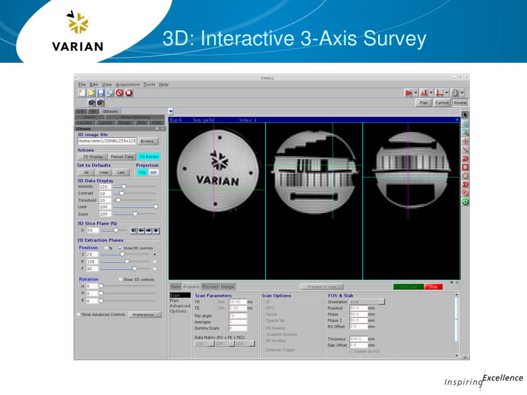The image size is (527, 395).
Task: Click the red Stop scan button
Action: click(x=433, y=287)
